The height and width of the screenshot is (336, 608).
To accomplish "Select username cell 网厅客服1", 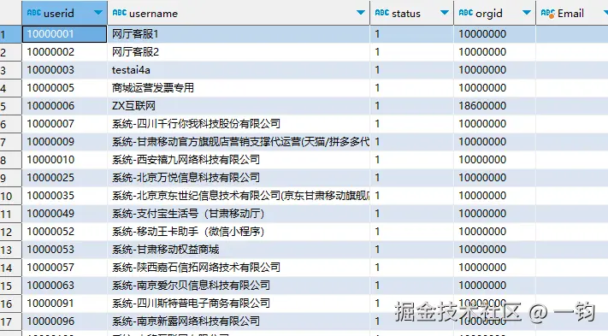I will [239, 34].
